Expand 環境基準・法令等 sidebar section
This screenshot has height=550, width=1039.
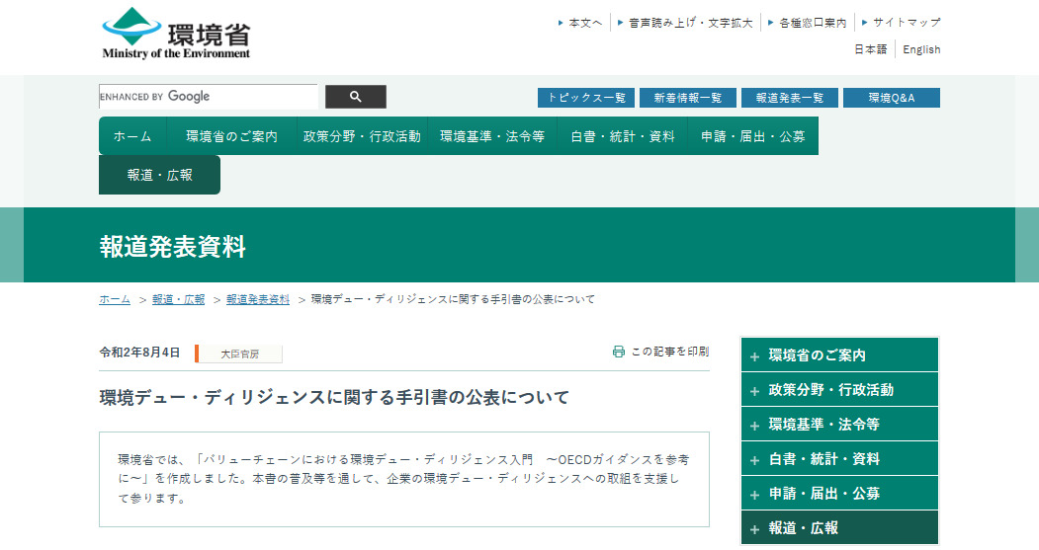[838, 425]
